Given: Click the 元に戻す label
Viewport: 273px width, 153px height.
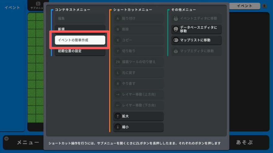Looking at the screenshot, I should click(x=129, y=73).
